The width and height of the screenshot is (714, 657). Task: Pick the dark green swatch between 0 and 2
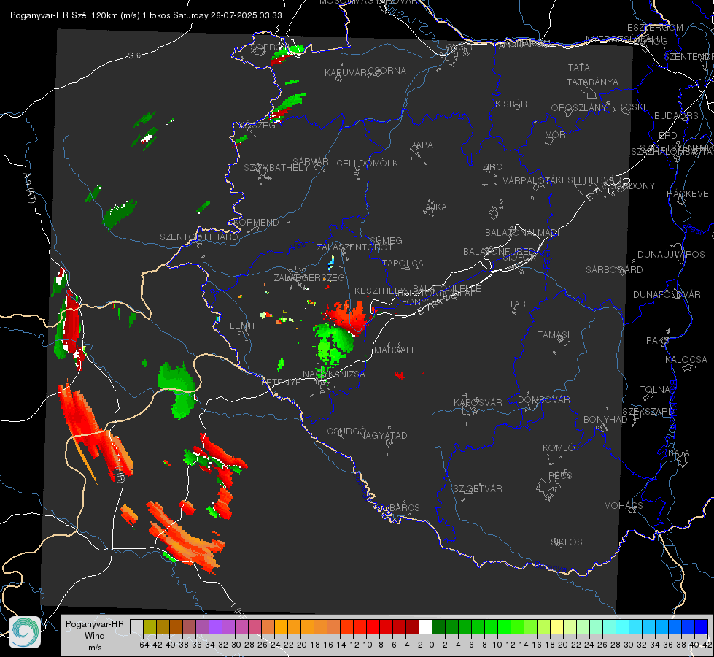438,626
